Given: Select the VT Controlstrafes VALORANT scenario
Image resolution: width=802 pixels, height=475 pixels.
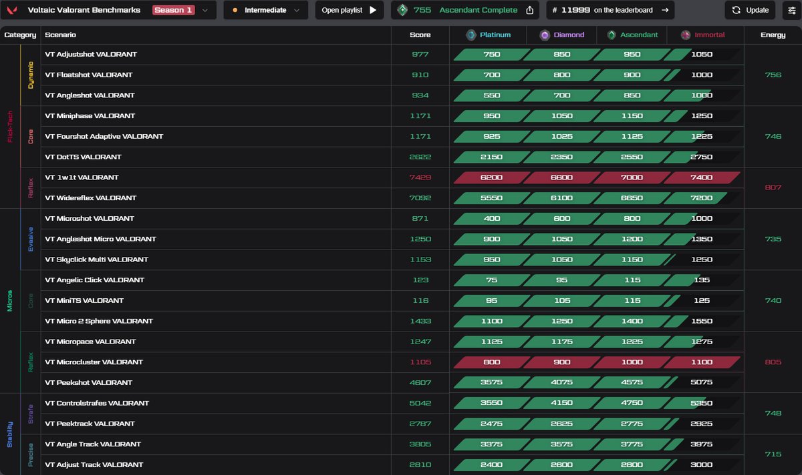Looking at the screenshot, I should point(97,403).
